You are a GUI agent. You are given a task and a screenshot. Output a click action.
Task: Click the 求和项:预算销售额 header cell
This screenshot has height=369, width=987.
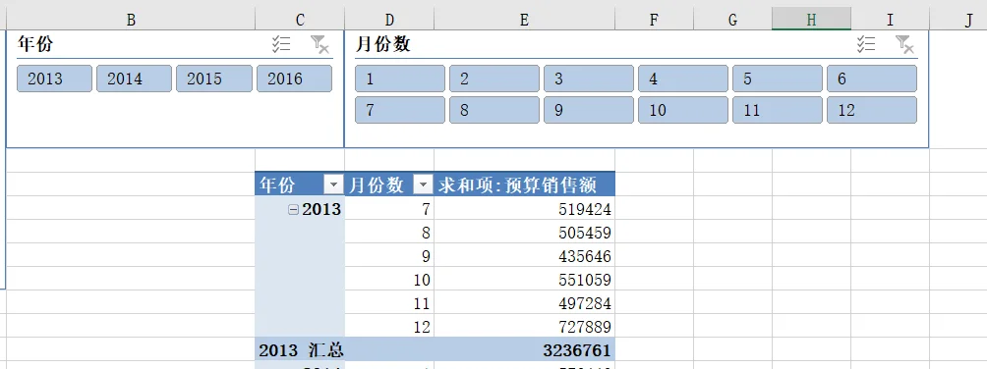point(524,184)
